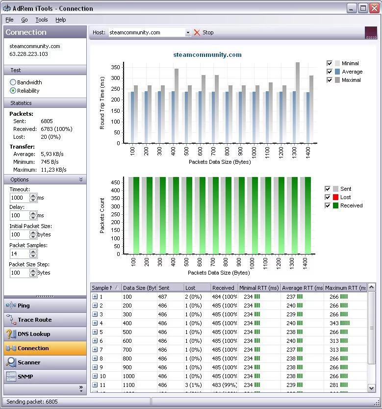Collapse the Options panel chevron
The height and width of the screenshot is (409, 382).
pos(81,180)
